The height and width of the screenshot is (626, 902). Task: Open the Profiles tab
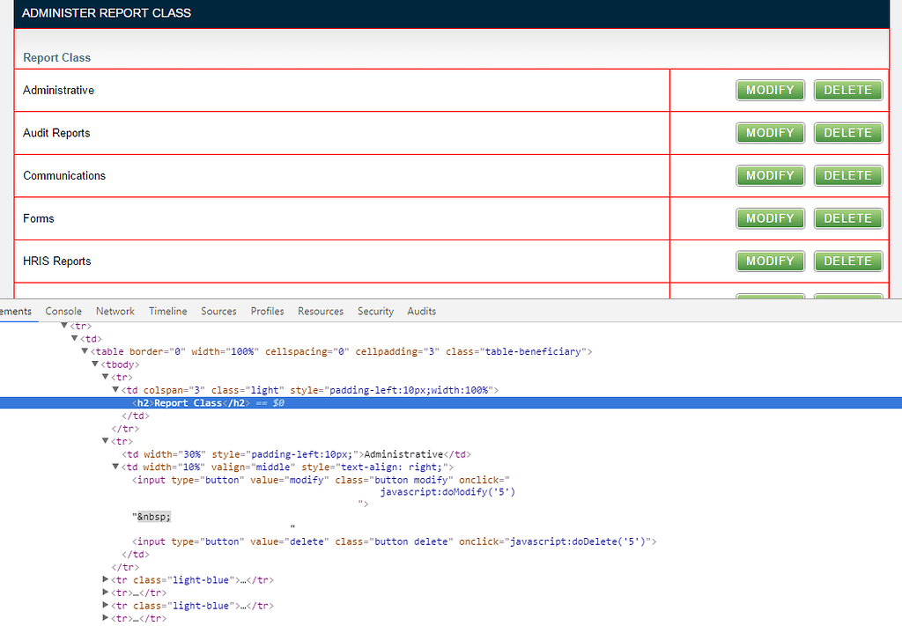click(266, 311)
